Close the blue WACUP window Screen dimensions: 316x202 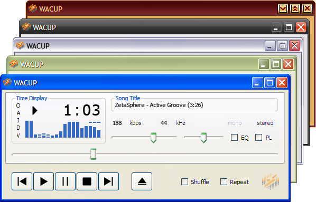pyautogui.click(x=282, y=83)
